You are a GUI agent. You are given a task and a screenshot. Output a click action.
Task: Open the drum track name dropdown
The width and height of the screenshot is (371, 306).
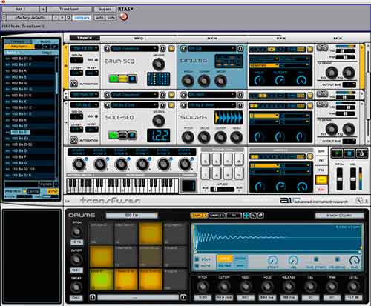(85, 49)
